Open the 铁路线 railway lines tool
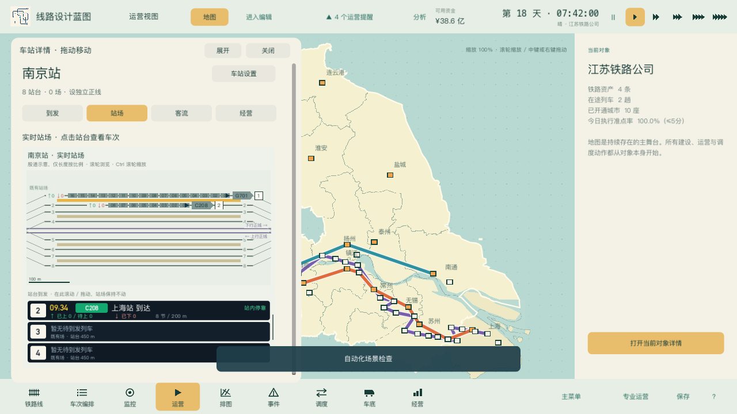Image resolution: width=737 pixels, height=414 pixels. pos(34,397)
